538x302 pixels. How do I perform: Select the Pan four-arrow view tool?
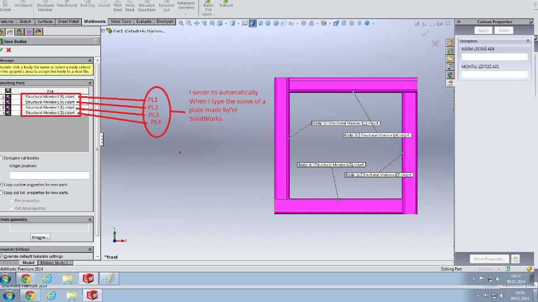point(197,23)
